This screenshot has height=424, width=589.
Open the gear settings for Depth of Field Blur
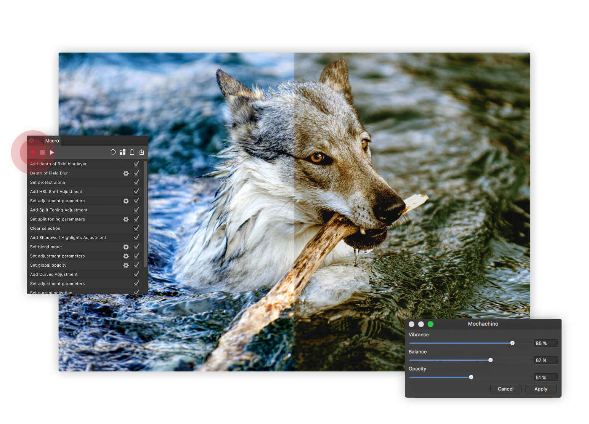[x=126, y=173]
